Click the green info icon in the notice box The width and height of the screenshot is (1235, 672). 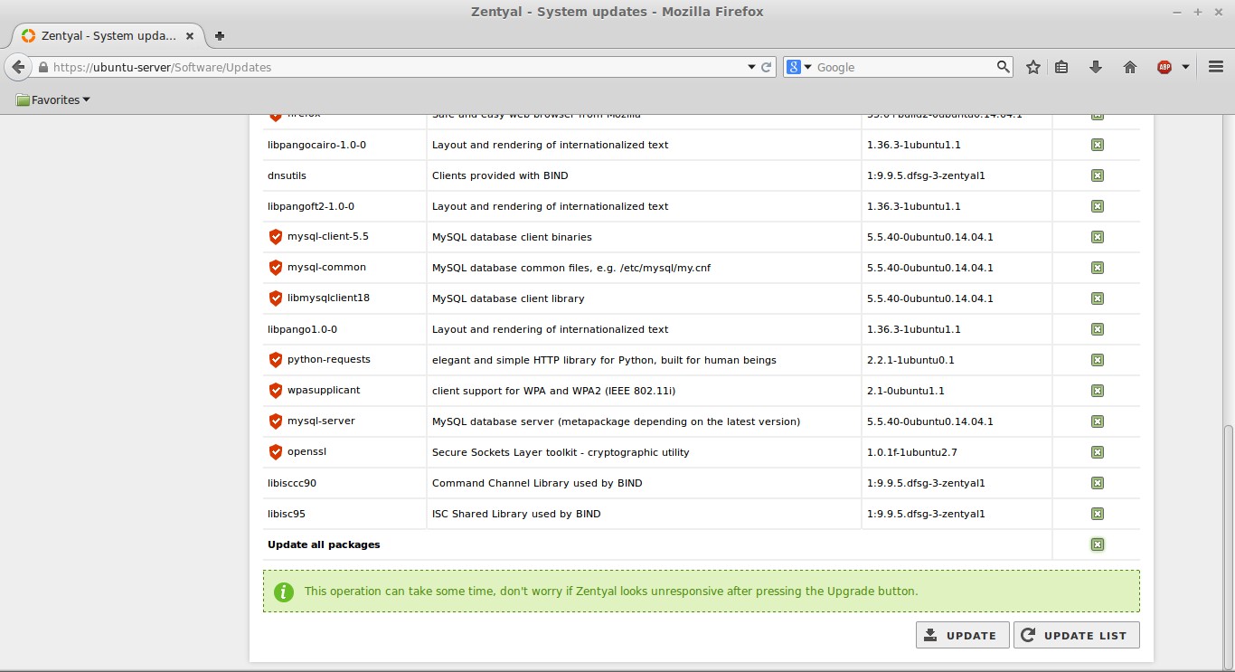284,592
